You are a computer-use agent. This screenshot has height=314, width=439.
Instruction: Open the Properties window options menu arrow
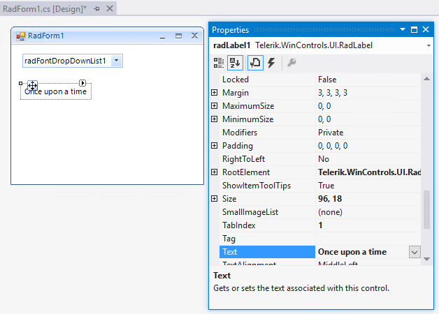tap(403, 29)
